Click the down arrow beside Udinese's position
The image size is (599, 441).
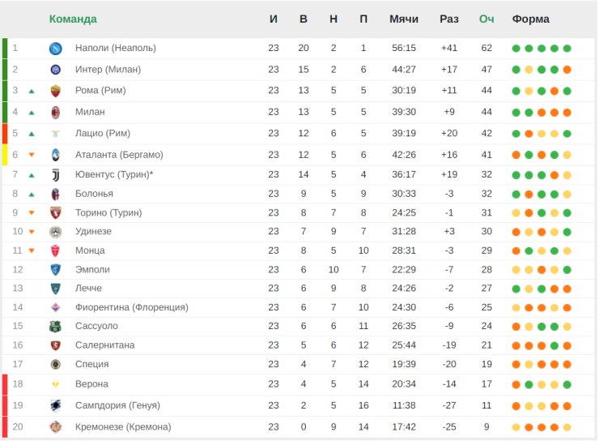(x=32, y=232)
